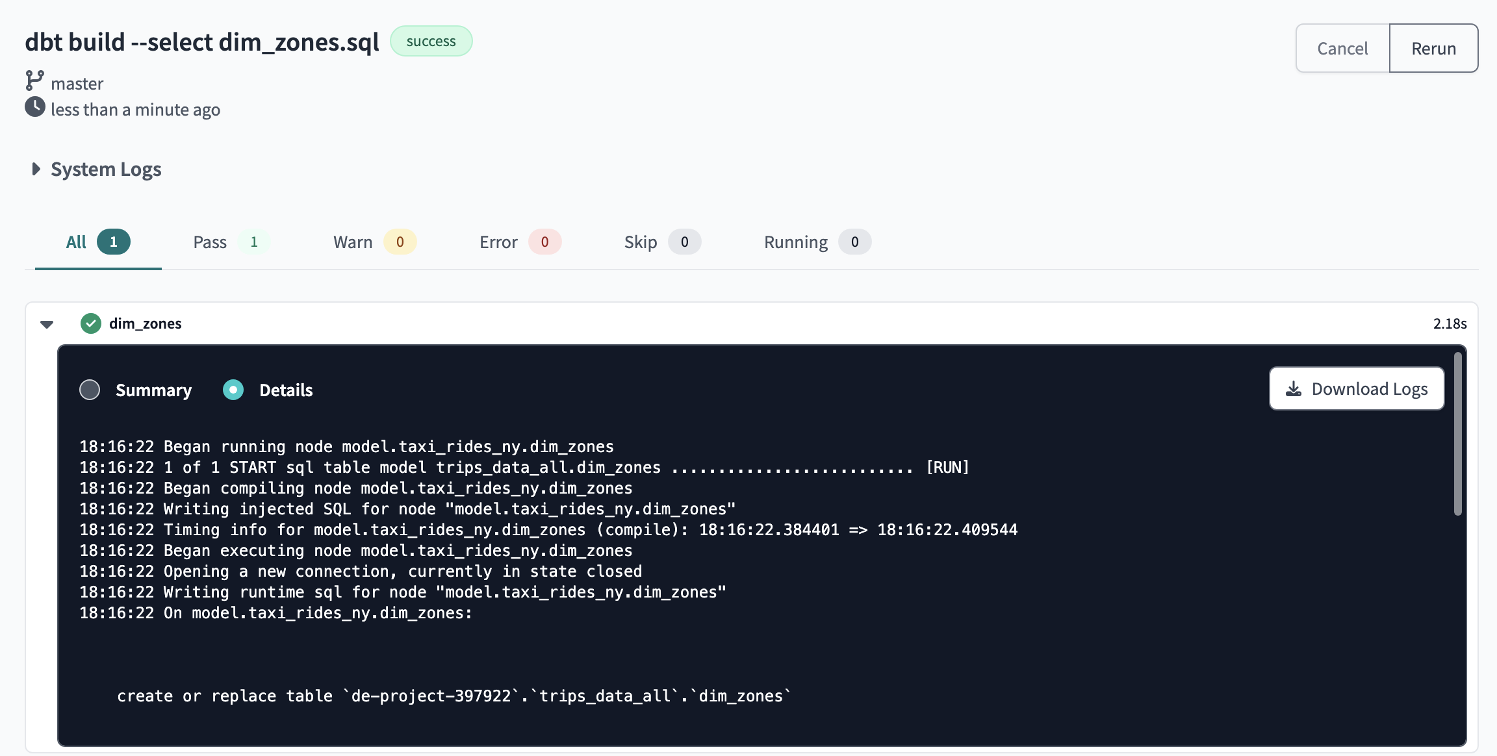Click the Cancel button
Image resolution: width=1497 pixels, height=756 pixels.
1342,48
